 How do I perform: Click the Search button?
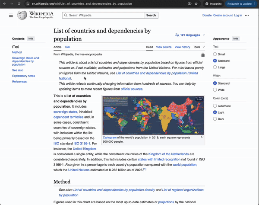click(x=151, y=15)
